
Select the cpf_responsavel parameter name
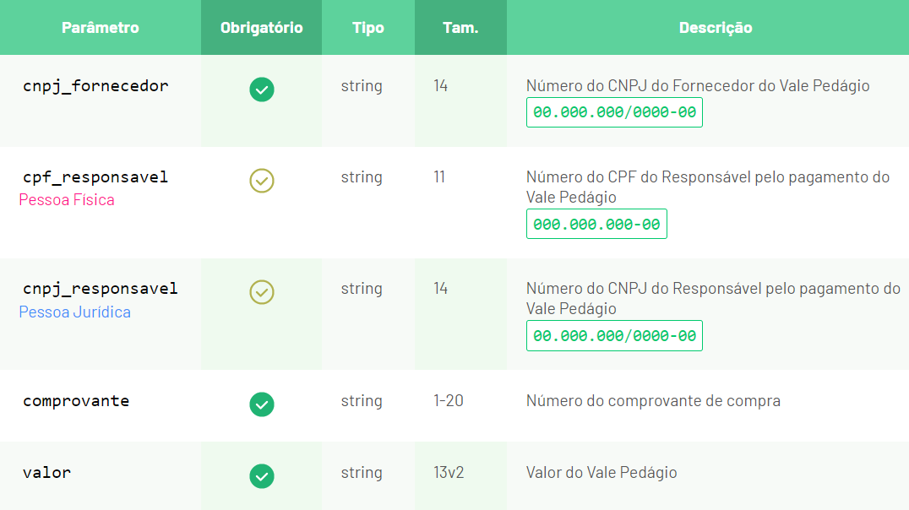95,177
